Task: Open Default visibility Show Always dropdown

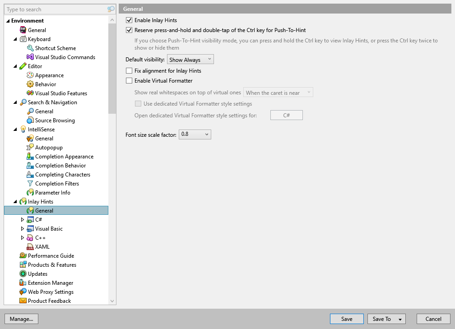Action: 190,60
